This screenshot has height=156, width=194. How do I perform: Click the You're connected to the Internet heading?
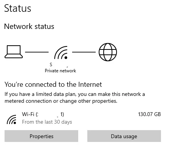(x=53, y=84)
